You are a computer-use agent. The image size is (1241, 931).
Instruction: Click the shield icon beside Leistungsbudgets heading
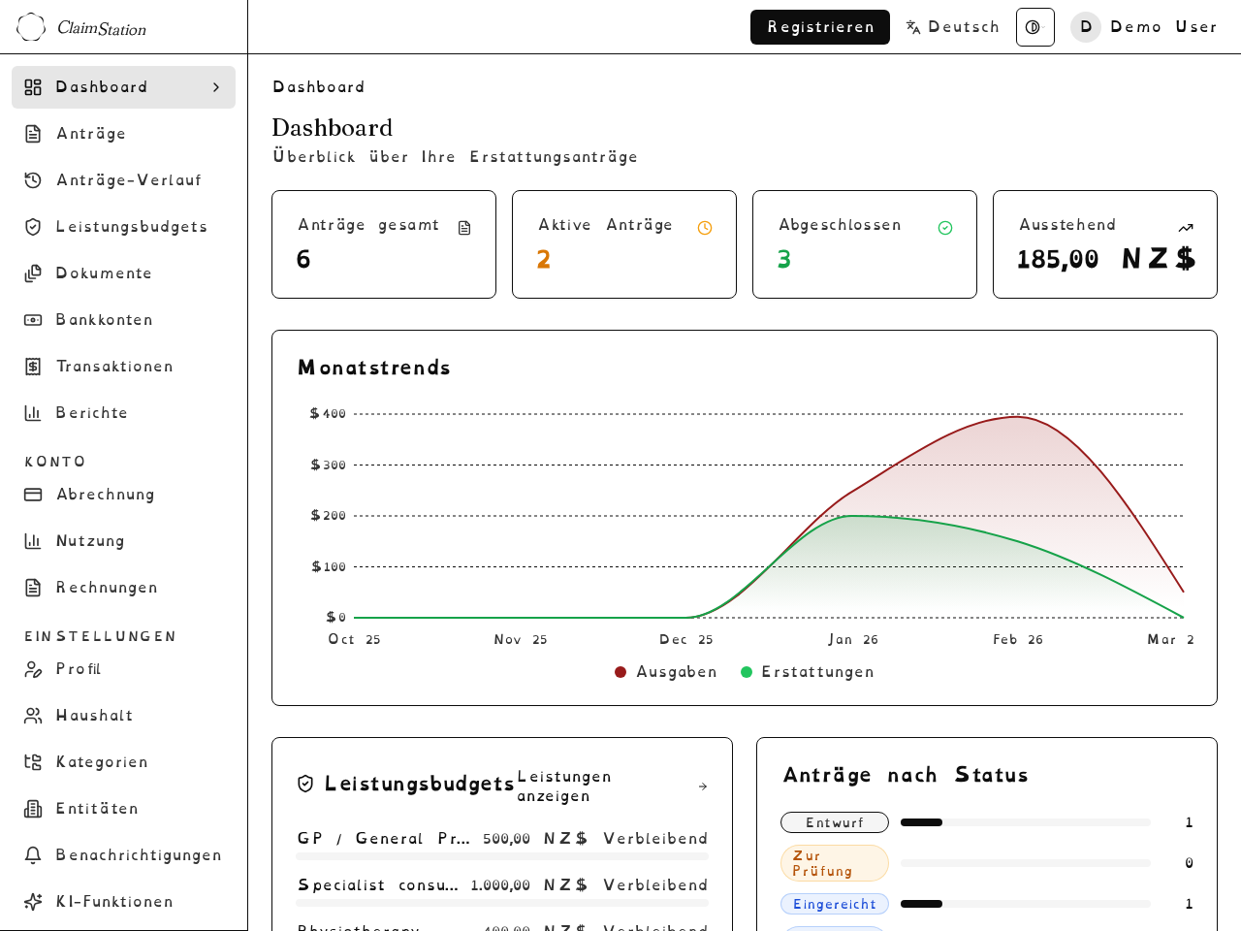(305, 784)
